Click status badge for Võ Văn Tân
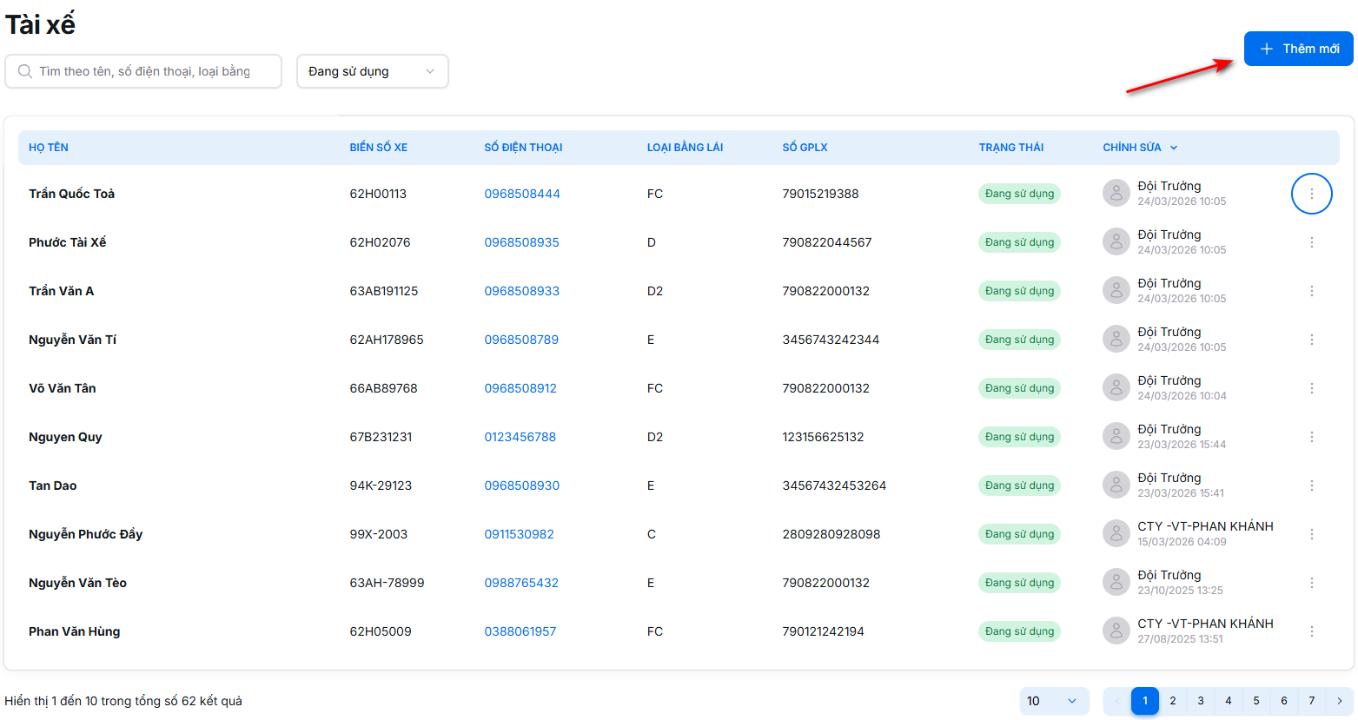 tap(1019, 388)
